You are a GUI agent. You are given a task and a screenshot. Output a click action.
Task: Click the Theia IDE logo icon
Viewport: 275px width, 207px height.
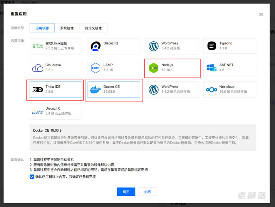37,90
